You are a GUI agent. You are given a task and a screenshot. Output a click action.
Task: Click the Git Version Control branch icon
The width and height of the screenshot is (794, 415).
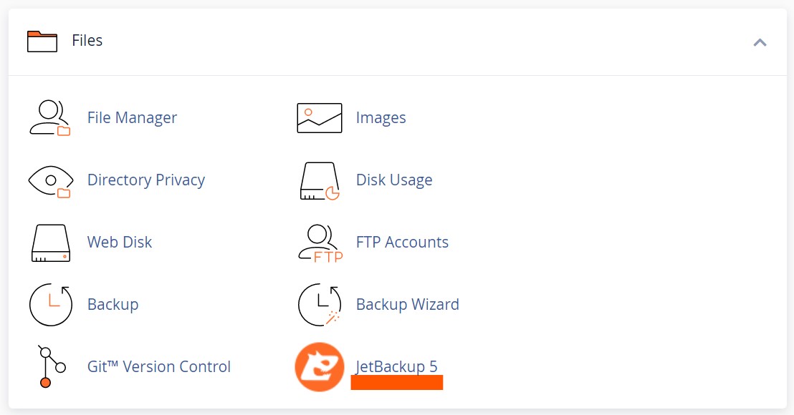(x=50, y=366)
